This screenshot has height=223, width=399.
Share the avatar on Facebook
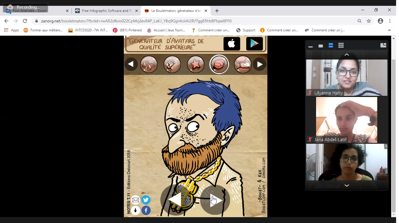tap(146, 210)
